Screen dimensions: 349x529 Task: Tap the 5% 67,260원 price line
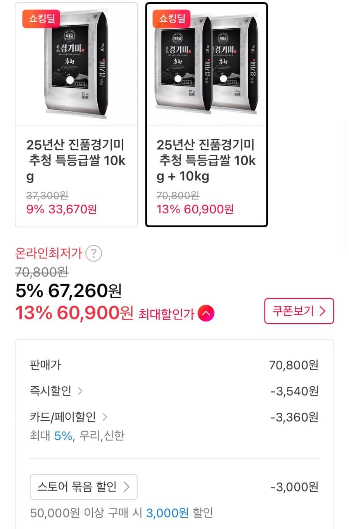(69, 291)
